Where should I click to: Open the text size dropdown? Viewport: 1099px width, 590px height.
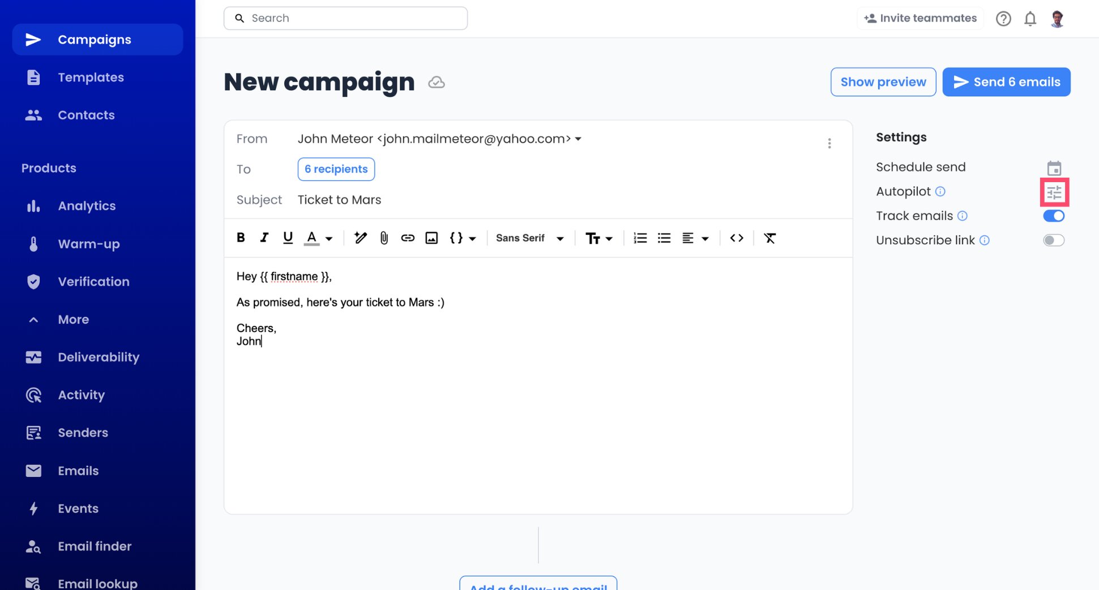599,238
